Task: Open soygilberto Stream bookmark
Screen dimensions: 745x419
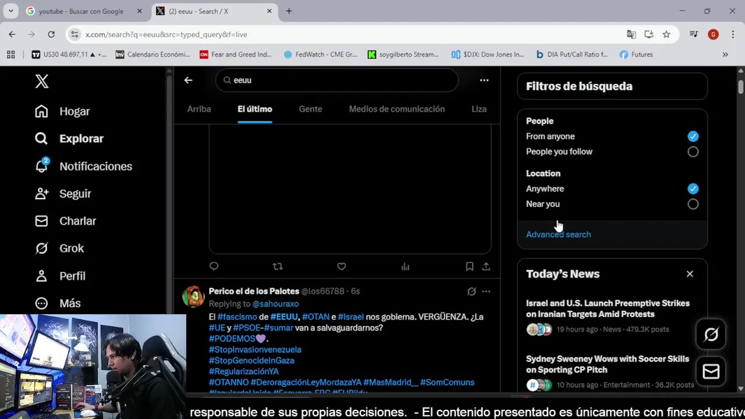Action: click(x=403, y=54)
